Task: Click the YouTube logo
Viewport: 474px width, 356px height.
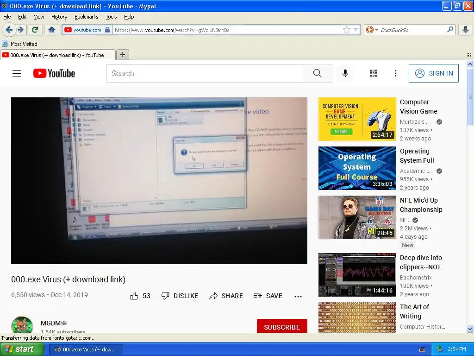Action: 54,73
